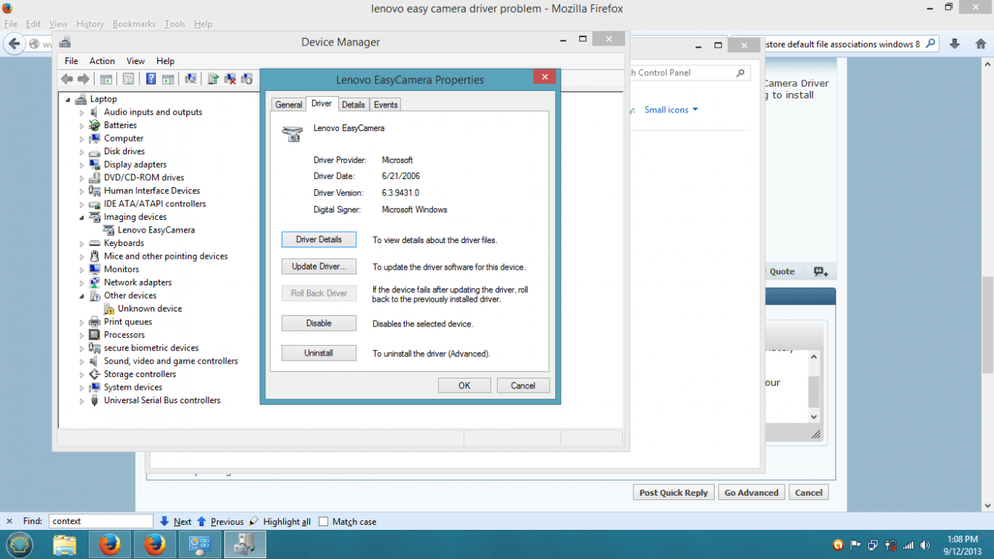Click Find Previous up-arrow icon
The image size is (994, 559).
(x=201, y=522)
